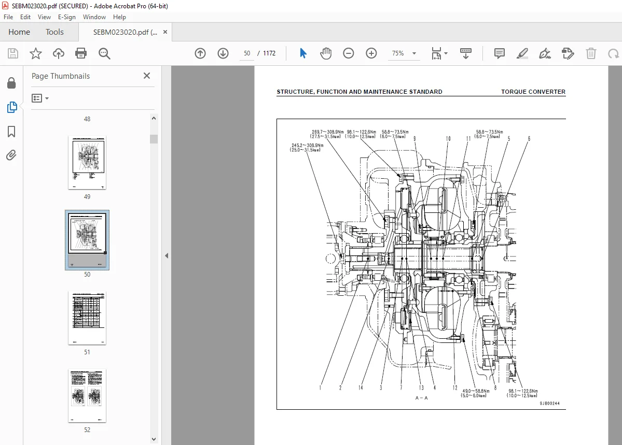Toggle Page Thumbnails sidebar icon
This screenshot has width=622, height=445.
tap(12, 107)
